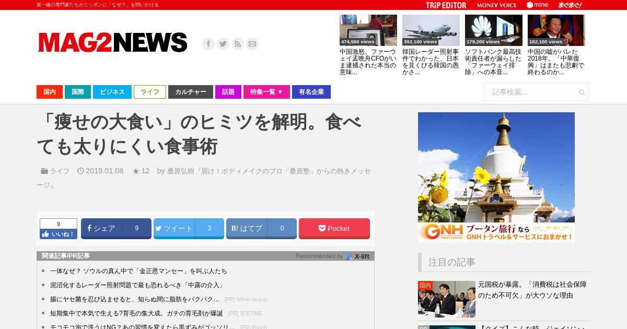Open the Facebook social icon in header
The image size is (627, 329).
[x=208, y=44]
